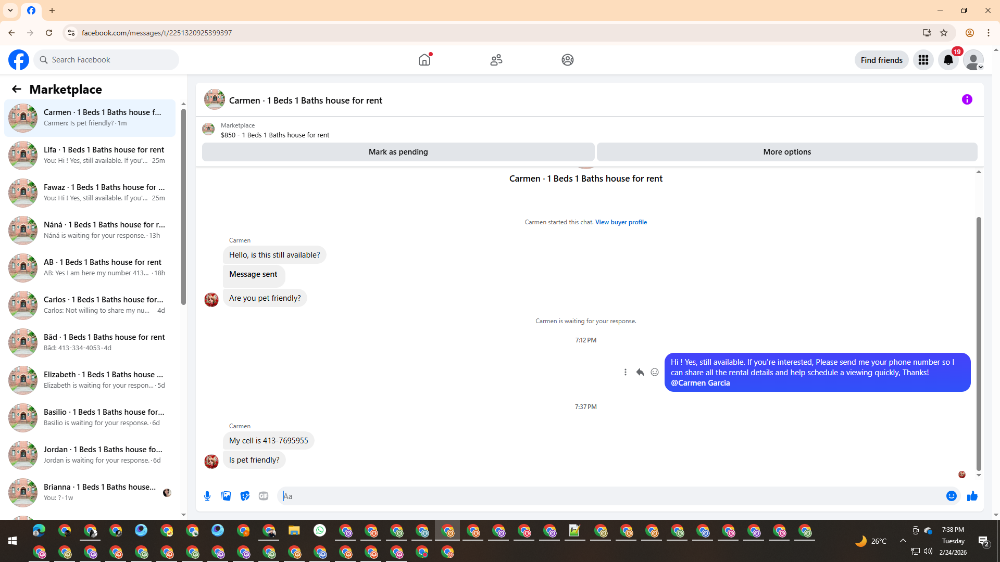Open conversation information purple icon
The image size is (1000, 562).
click(x=967, y=99)
